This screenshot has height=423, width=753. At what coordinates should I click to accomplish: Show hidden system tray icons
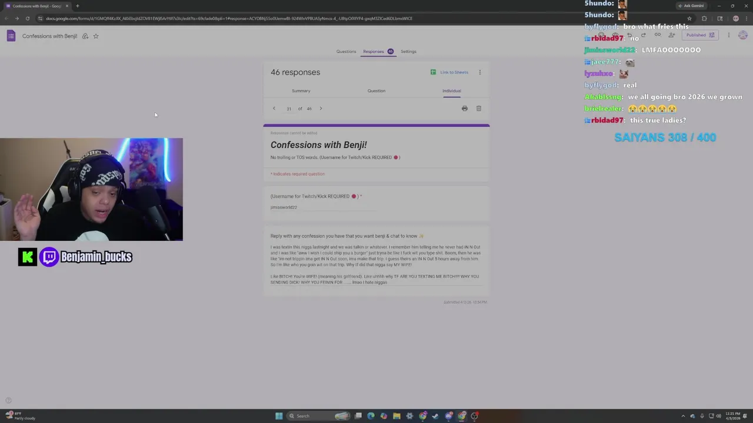point(683,416)
